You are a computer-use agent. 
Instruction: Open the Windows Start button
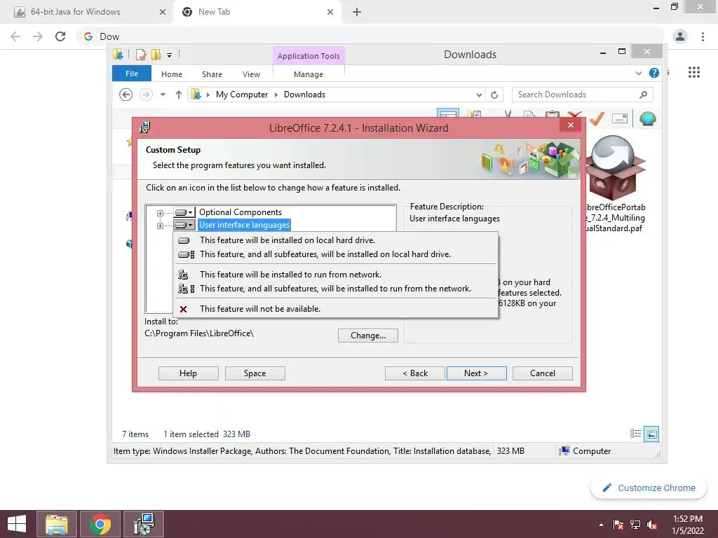coord(17,524)
